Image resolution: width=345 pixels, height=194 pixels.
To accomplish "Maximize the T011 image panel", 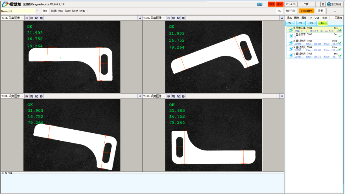I will [x=139, y=18].
